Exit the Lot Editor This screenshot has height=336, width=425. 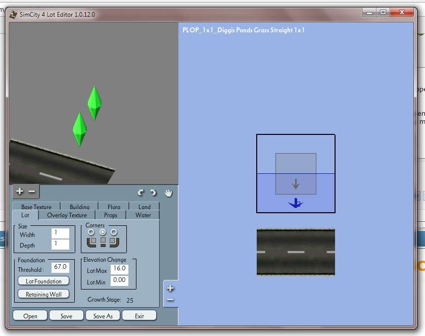(x=139, y=316)
